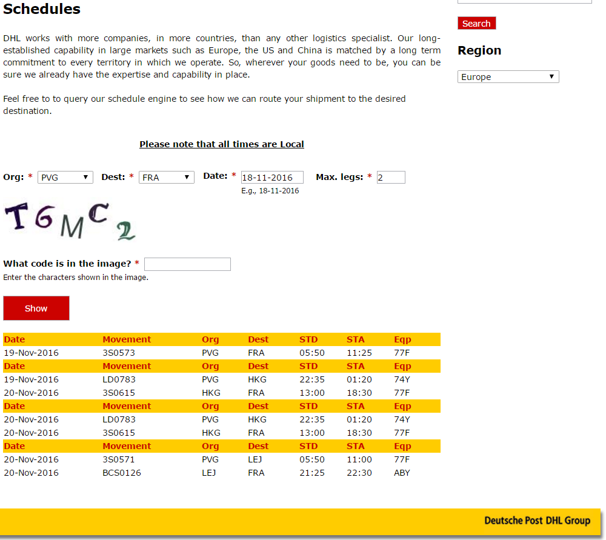Click the captcha code input field

(187, 264)
